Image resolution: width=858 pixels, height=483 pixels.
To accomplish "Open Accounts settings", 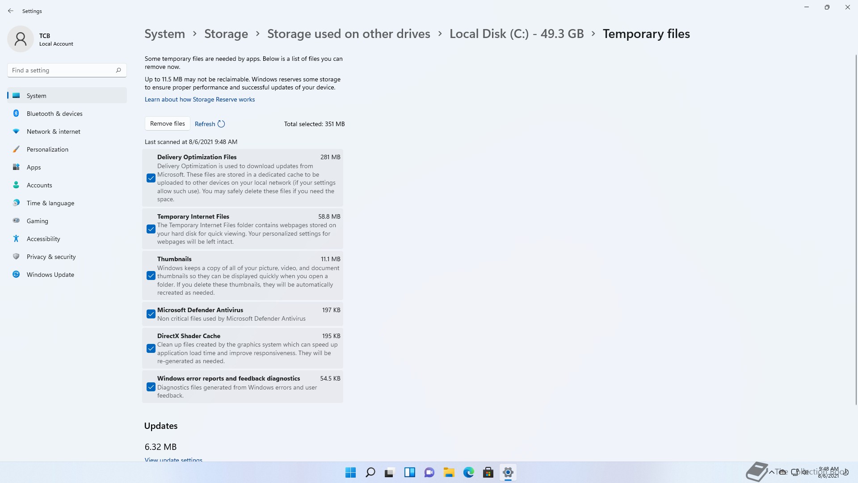I will coord(67,185).
